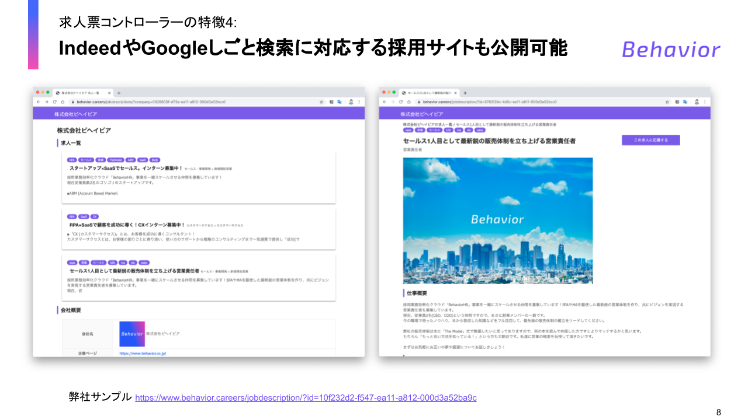Select the 株式会社ビヘイビア 求人一覧 browser tab

pyautogui.click(x=82, y=93)
